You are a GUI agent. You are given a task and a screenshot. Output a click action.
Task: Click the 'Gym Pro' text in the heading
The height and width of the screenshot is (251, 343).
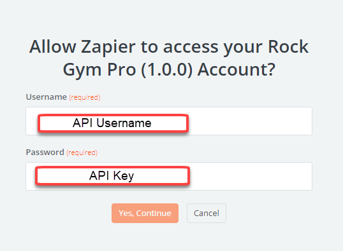[99, 71]
